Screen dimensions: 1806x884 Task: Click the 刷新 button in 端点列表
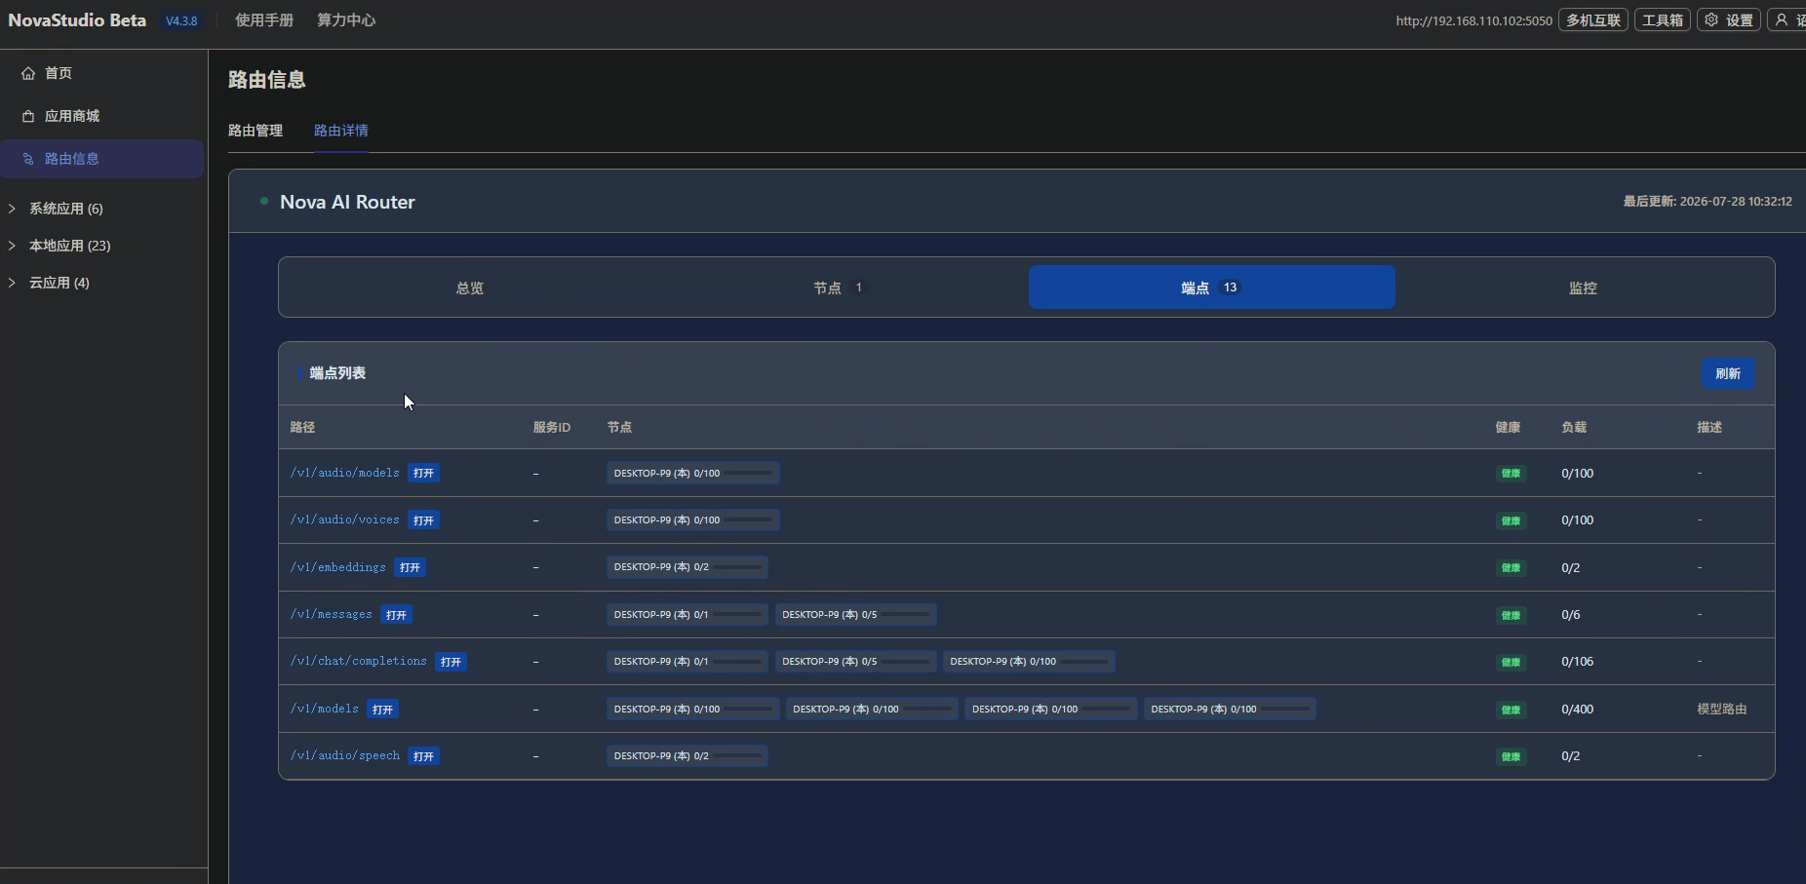point(1728,373)
